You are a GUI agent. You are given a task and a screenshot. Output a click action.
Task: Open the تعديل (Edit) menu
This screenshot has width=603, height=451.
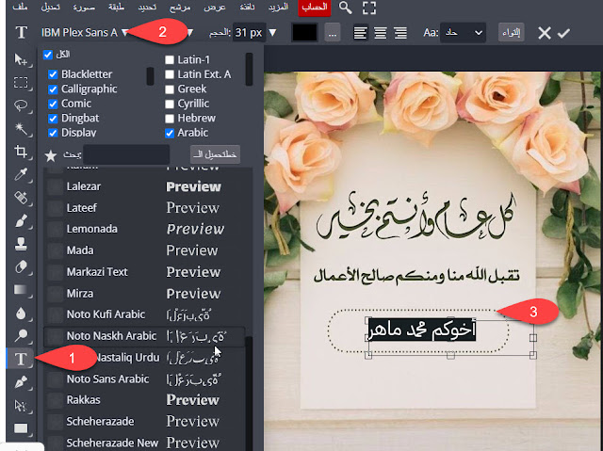tap(50, 7)
